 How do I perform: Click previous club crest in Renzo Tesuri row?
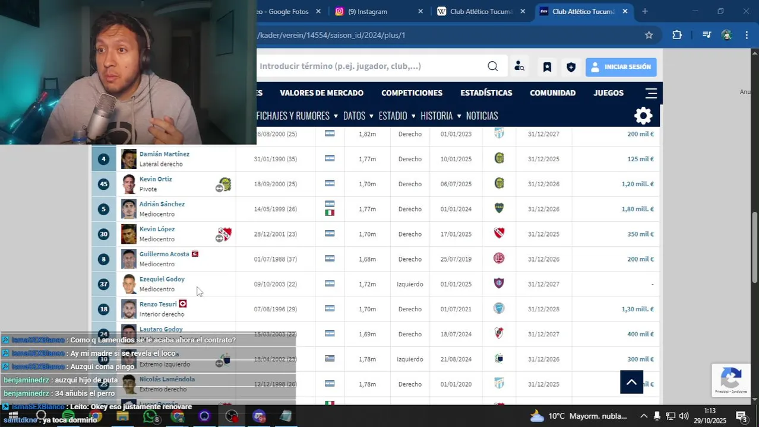(499, 308)
